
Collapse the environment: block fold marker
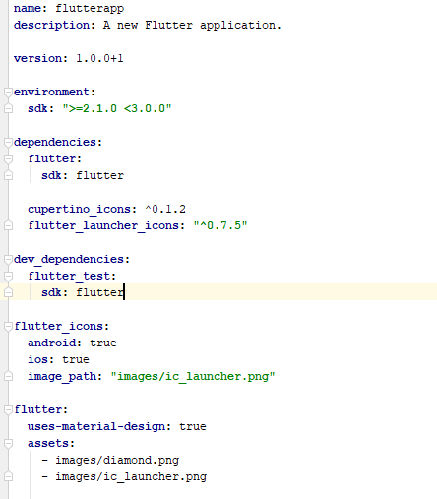click(8, 92)
